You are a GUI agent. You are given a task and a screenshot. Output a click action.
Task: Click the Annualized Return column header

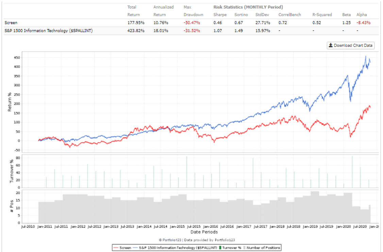(163, 11)
